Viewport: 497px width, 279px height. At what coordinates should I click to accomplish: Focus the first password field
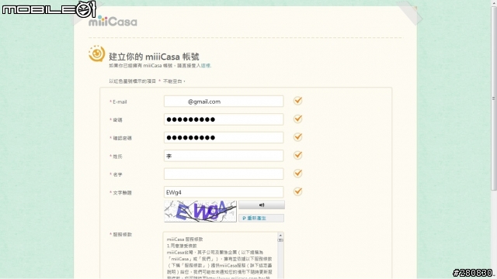224,119
